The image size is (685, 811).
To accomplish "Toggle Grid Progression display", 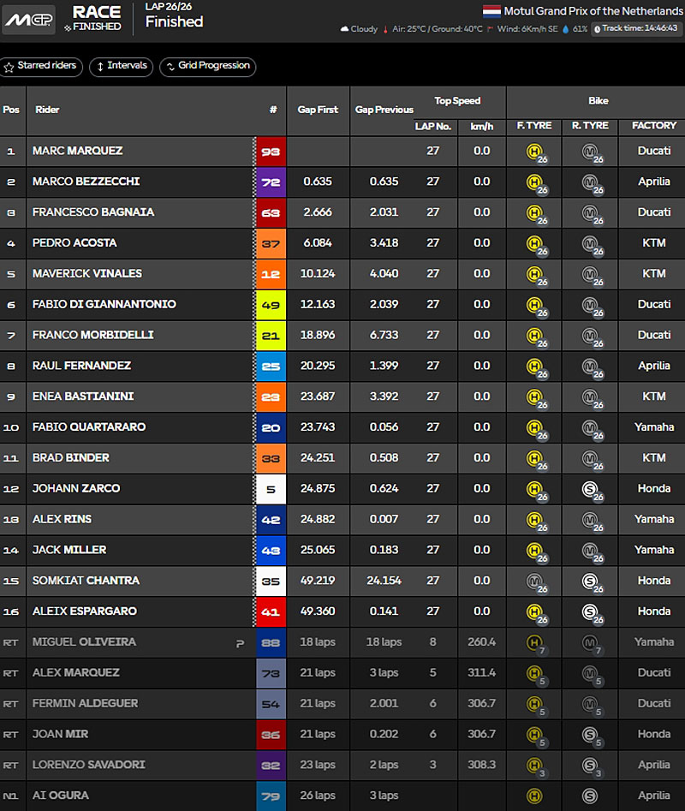I will pyautogui.click(x=207, y=66).
